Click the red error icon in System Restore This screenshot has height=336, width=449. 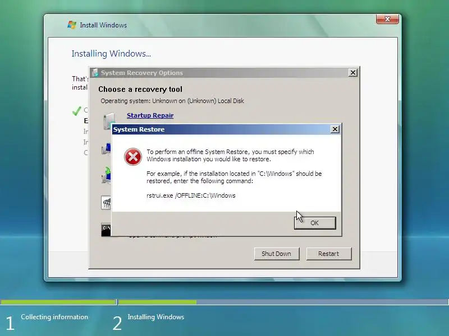click(132, 157)
